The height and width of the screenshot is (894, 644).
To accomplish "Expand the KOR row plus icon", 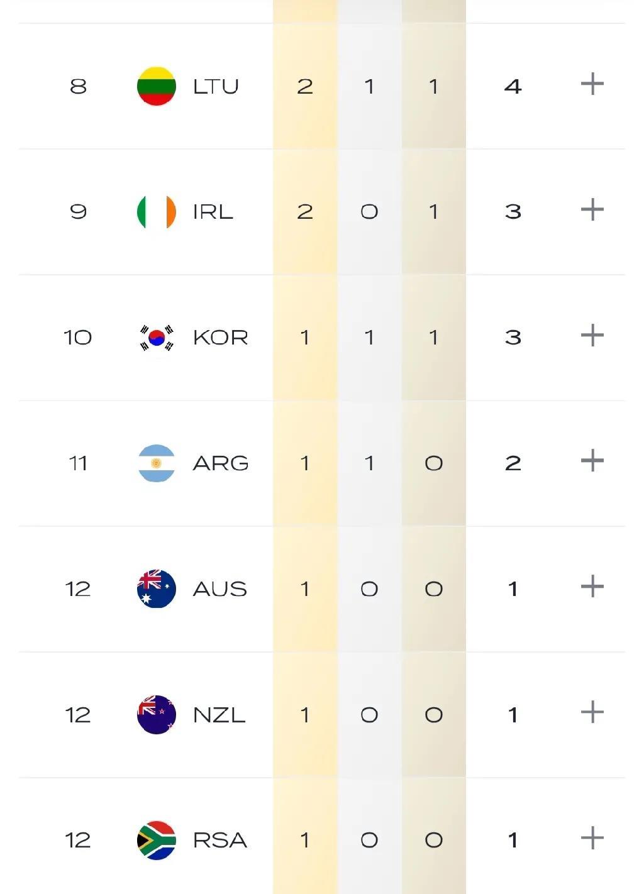I will pyautogui.click(x=592, y=335).
